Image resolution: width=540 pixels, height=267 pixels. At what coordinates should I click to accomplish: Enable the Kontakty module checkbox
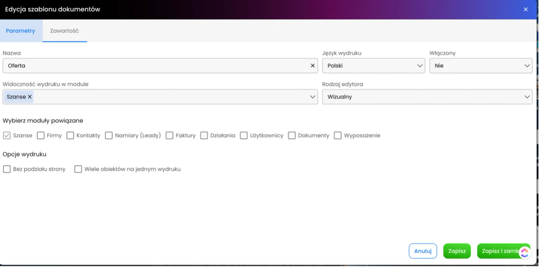(x=70, y=136)
